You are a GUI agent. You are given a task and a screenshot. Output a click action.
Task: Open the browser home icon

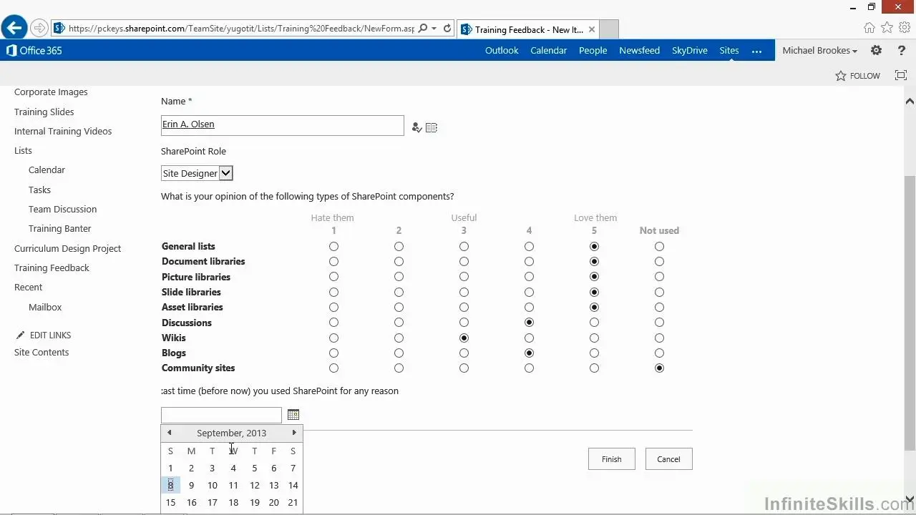[869, 28]
